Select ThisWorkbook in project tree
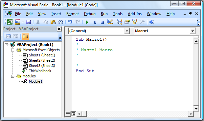Viewport: 204px width, 121px height. pos(40,71)
